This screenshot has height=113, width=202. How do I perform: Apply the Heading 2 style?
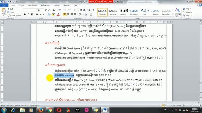pos(134,12)
